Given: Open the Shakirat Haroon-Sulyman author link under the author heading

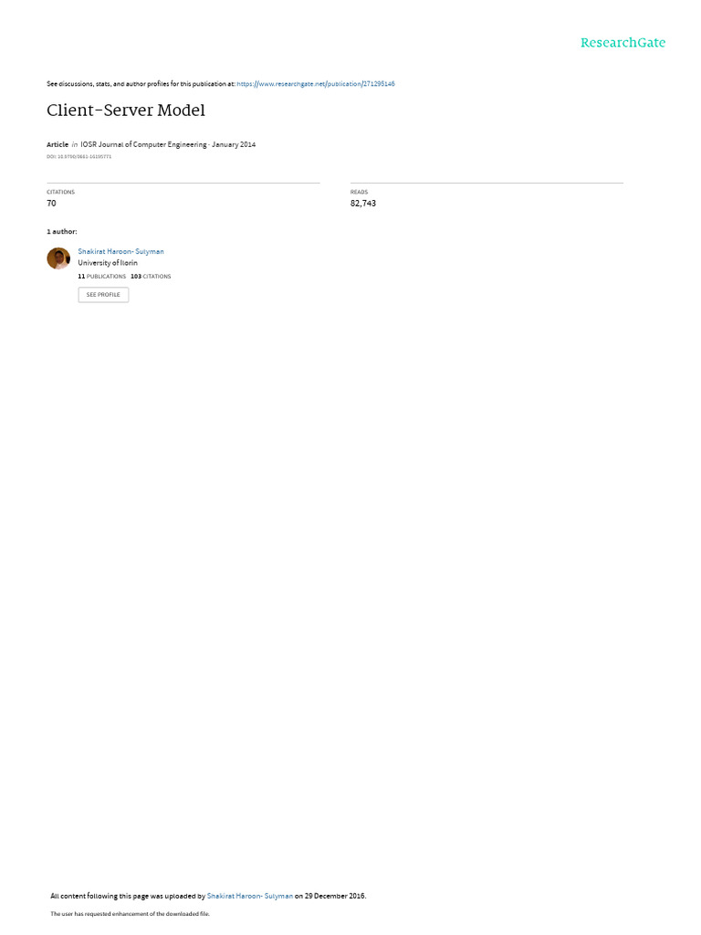Looking at the screenshot, I should pos(121,252).
